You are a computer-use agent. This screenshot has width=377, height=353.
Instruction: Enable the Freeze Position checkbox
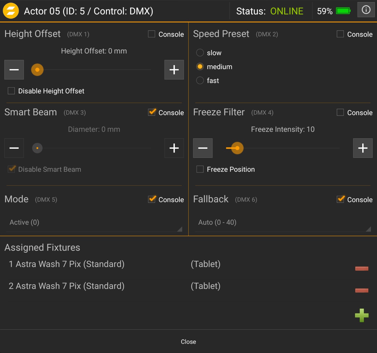tap(200, 169)
